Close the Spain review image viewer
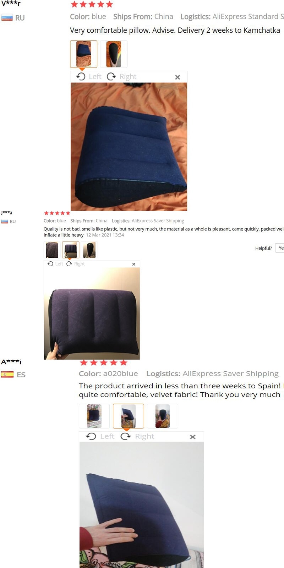The width and height of the screenshot is (284, 568). (x=193, y=437)
